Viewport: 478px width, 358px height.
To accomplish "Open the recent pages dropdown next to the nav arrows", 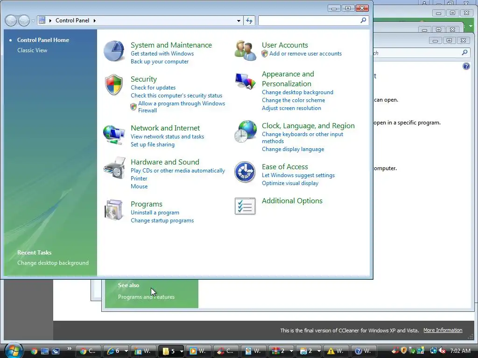I will click(x=33, y=21).
